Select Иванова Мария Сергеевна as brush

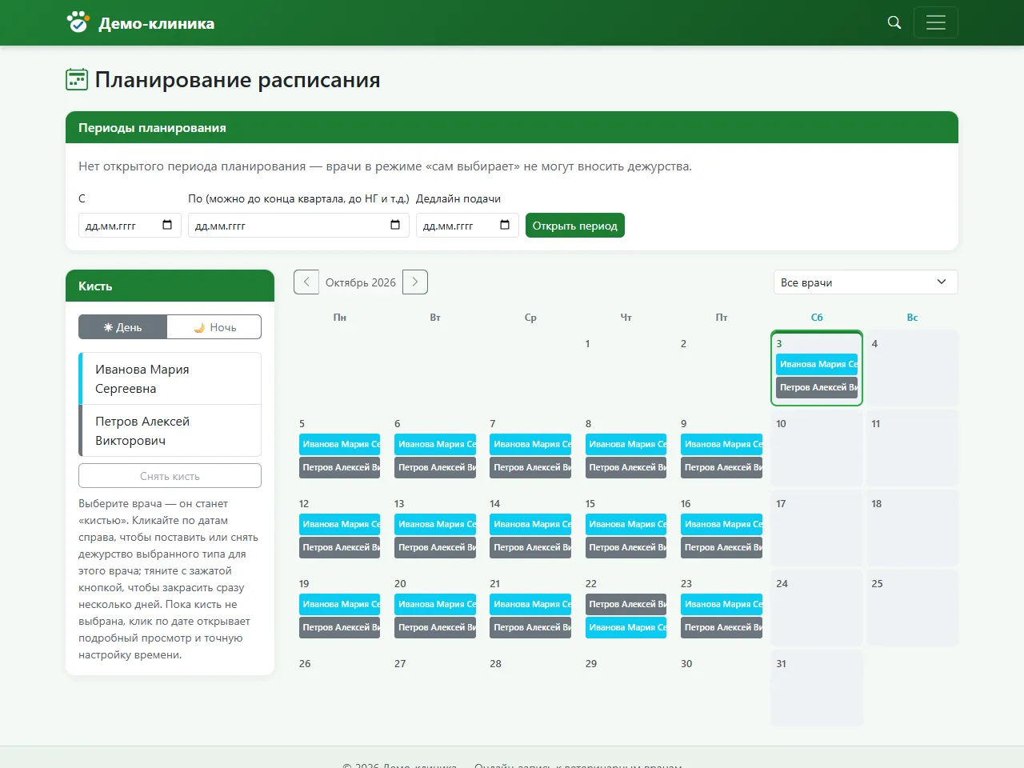[170, 378]
